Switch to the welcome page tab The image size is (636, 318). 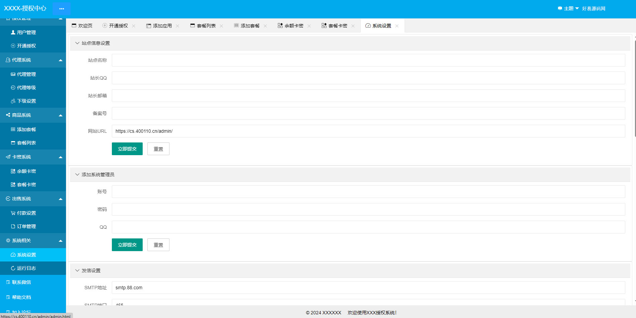(x=82, y=26)
